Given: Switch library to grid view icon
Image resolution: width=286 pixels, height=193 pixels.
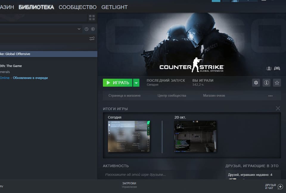Looking at the screenshot, I should pyautogui.click(x=92, y=18).
